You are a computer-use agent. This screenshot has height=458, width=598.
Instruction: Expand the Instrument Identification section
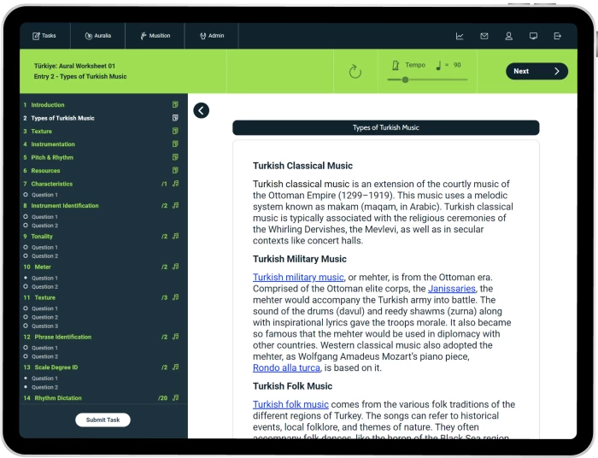(x=65, y=206)
